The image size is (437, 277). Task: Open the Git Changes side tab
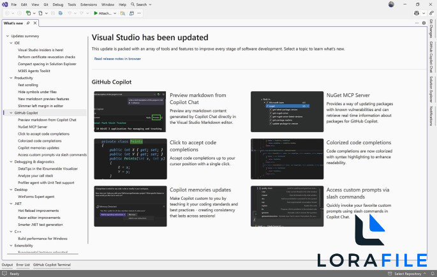[x=431, y=29]
